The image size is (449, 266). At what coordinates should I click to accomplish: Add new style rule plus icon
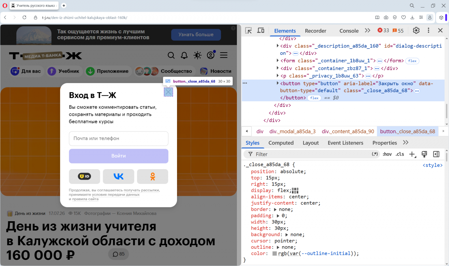tap(412, 154)
